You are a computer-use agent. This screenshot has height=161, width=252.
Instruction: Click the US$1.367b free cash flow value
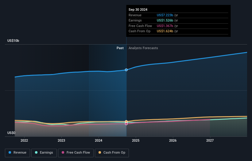pyautogui.click(x=165, y=26)
